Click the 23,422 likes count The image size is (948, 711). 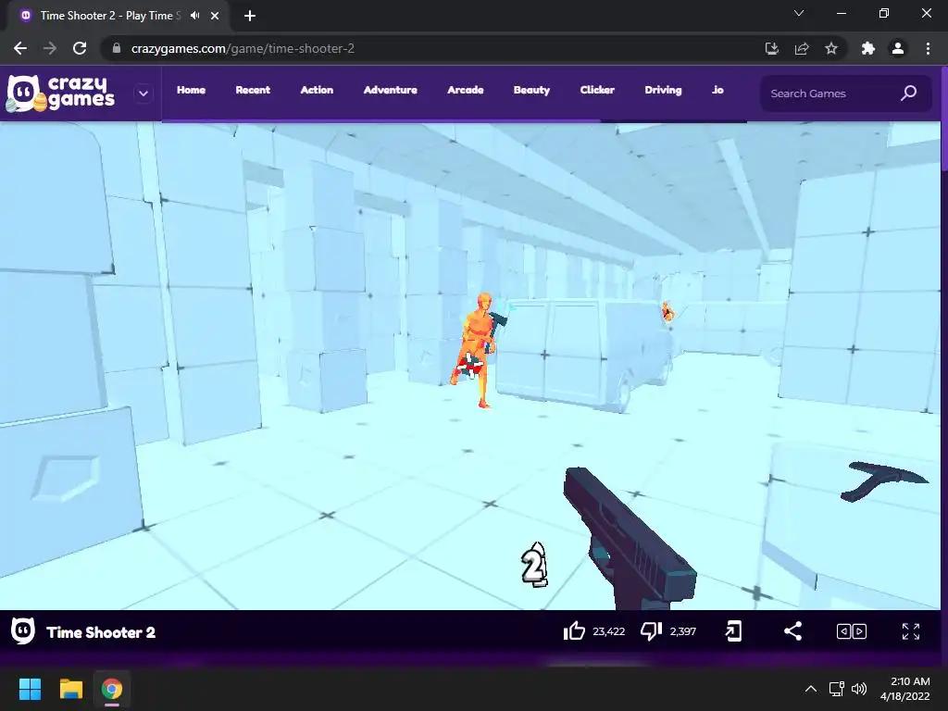[609, 631]
